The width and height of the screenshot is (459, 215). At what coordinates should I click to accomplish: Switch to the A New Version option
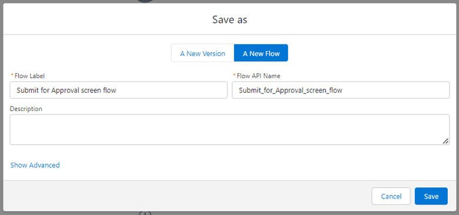click(x=203, y=53)
